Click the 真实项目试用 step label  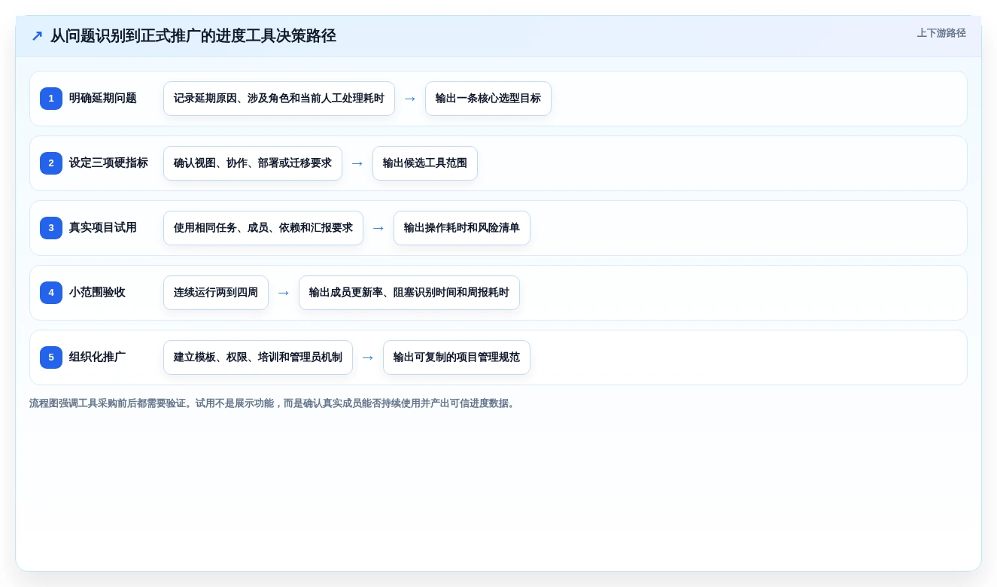pos(103,228)
